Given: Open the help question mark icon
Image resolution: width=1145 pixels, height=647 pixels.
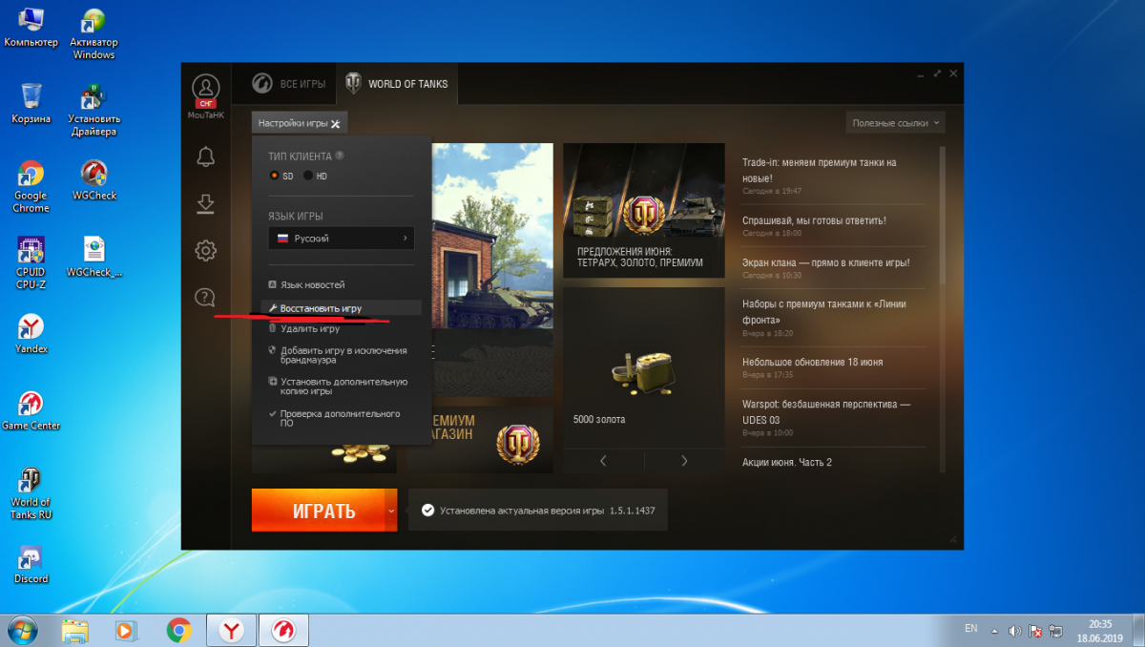Looking at the screenshot, I should [x=205, y=298].
